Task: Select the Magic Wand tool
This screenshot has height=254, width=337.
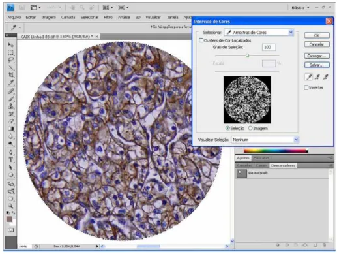Action: point(10,68)
